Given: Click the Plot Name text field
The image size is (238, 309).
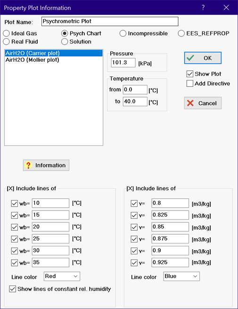Looking at the screenshot, I should (110, 21).
